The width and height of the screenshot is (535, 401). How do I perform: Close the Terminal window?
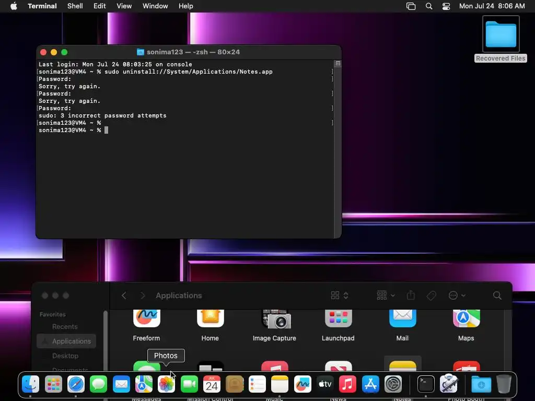[x=43, y=52]
